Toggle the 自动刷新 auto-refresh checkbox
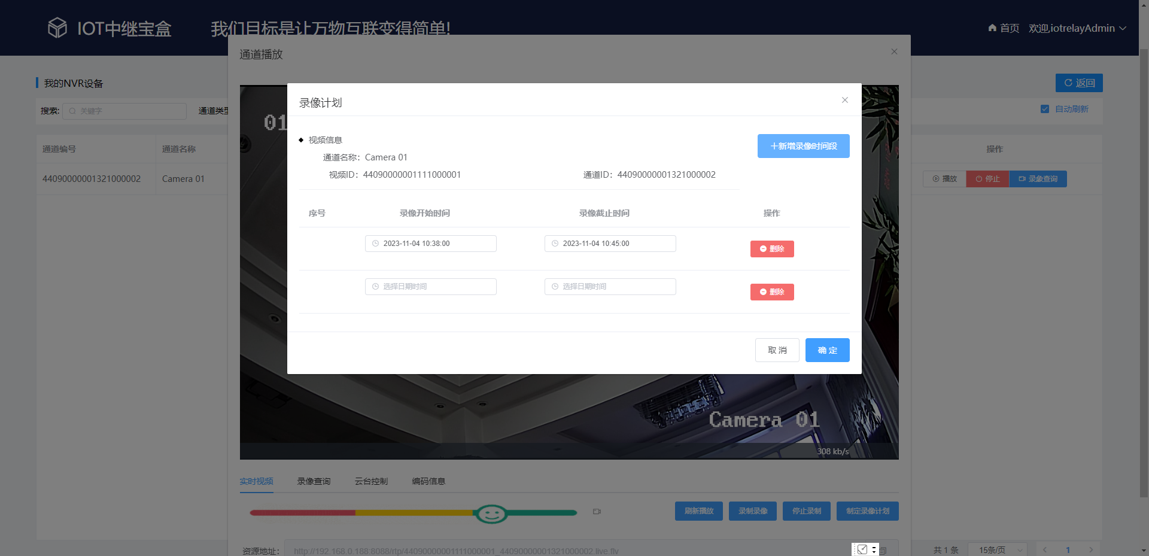 (1045, 109)
